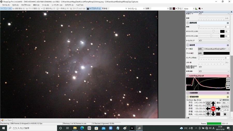Toggle the 接続済み connected checkbox

coord(221,100)
